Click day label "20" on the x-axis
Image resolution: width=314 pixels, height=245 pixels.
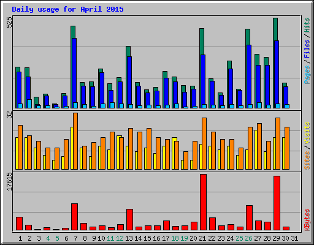tap(193, 238)
